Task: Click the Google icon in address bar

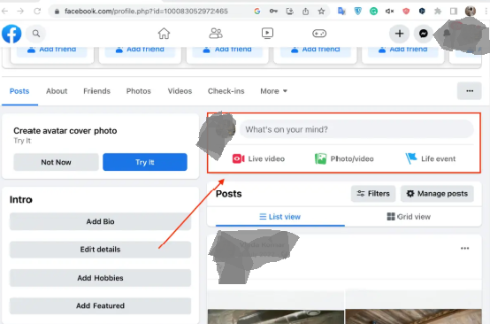Action: click(x=257, y=12)
